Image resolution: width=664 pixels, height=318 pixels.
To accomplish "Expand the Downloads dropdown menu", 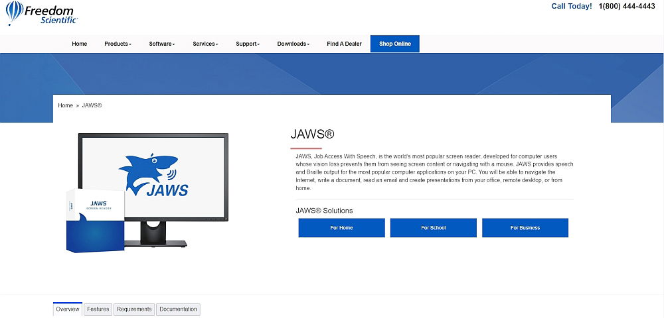I will [293, 44].
